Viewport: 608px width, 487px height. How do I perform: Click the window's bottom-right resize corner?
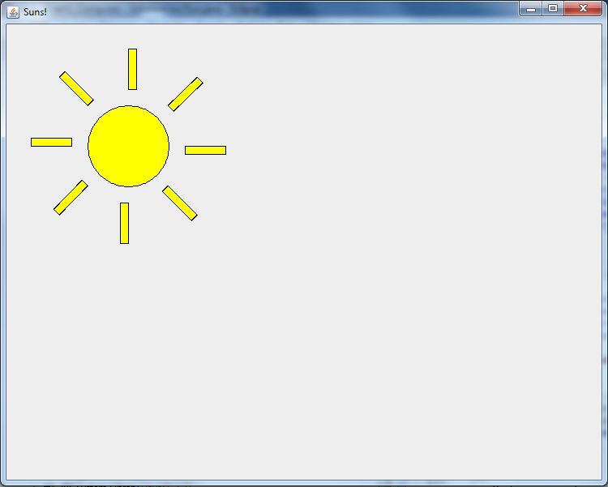605,483
